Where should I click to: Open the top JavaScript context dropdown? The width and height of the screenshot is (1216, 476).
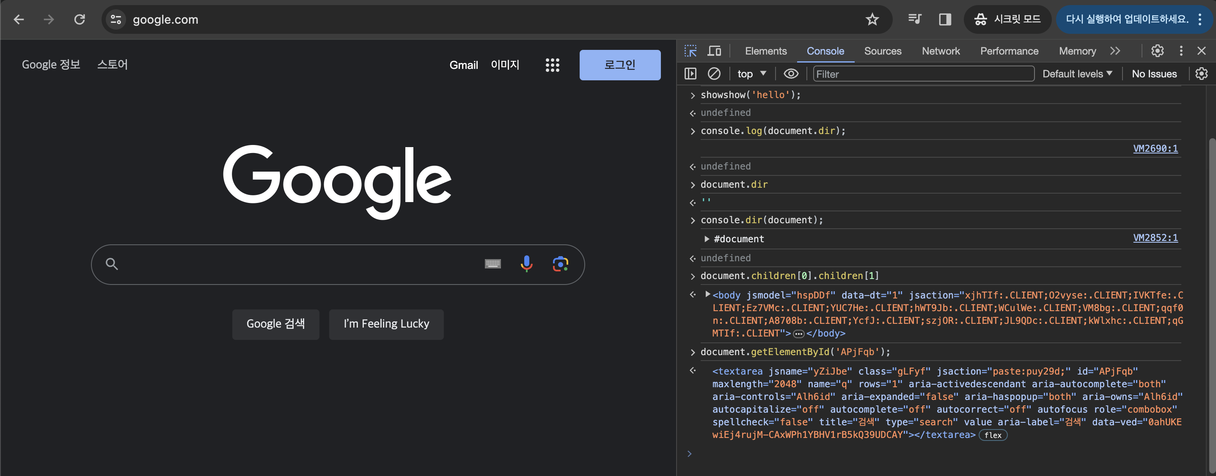[x=751, y=74]
